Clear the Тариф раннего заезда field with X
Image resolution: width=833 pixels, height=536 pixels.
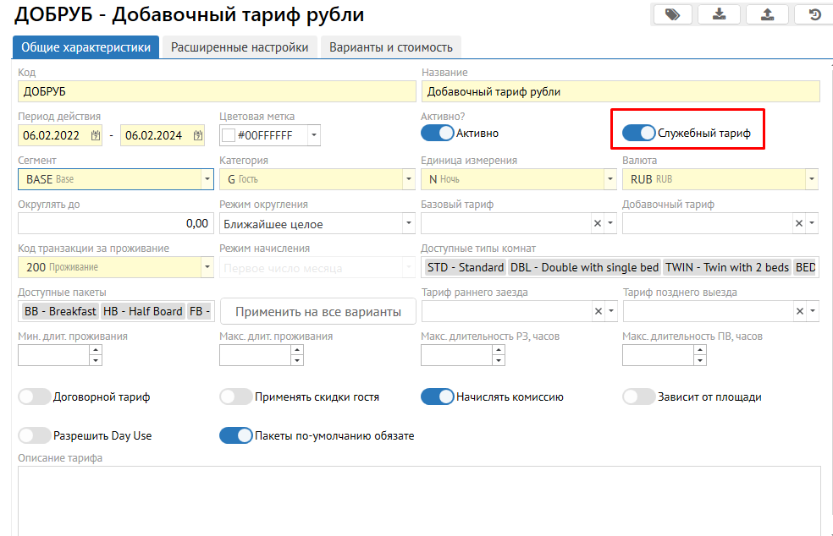pos(597,312)
